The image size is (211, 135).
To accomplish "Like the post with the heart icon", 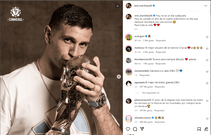I will tap(128, 129).
